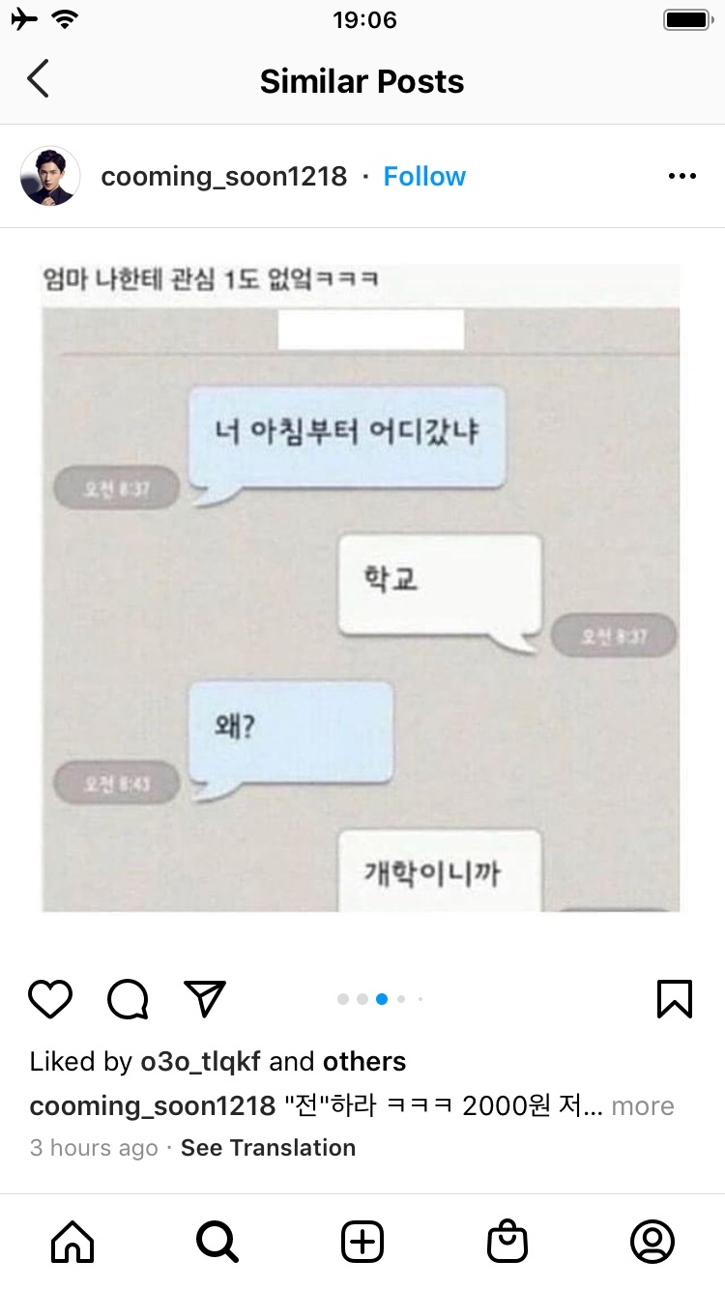
Task: Open Shop tab bag icon
Action: pyautogui.click(x=507, y=1242)
